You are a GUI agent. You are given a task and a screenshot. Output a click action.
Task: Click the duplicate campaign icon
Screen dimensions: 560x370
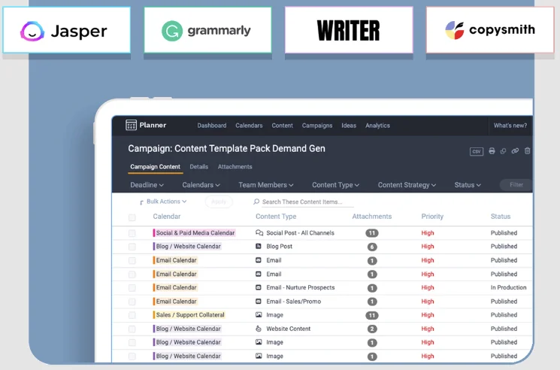click(504, 151)
